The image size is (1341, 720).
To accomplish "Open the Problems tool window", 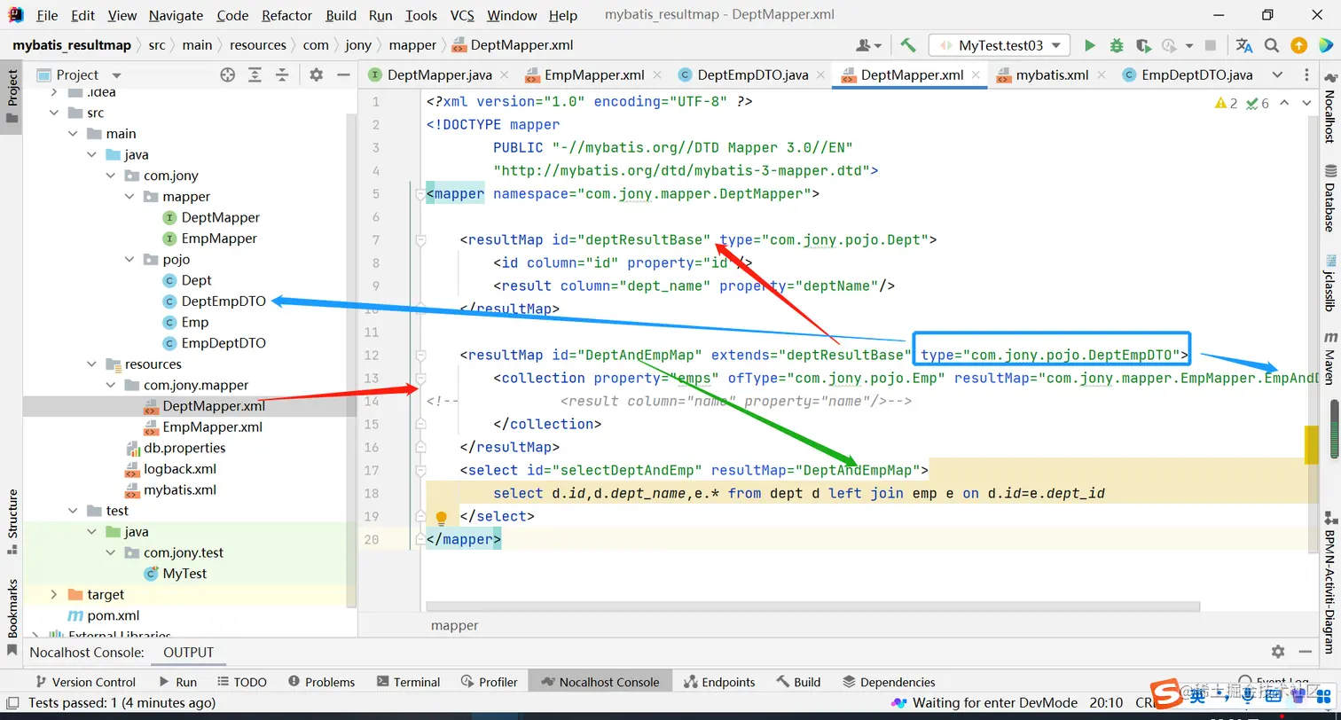I will [x=321, y=682].
